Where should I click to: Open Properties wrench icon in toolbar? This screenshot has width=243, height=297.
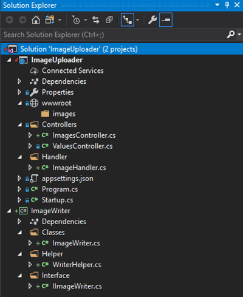tap(152, 20)
